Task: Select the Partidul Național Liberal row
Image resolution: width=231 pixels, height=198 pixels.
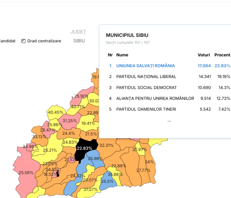Action: pyautogui.click(x=147, y=77)
